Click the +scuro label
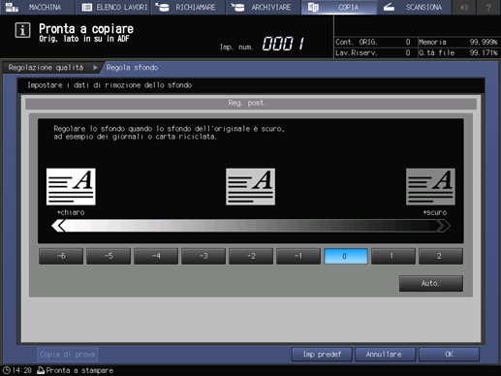This screenshot has height=376, width=501. click(x=435, y=212)
